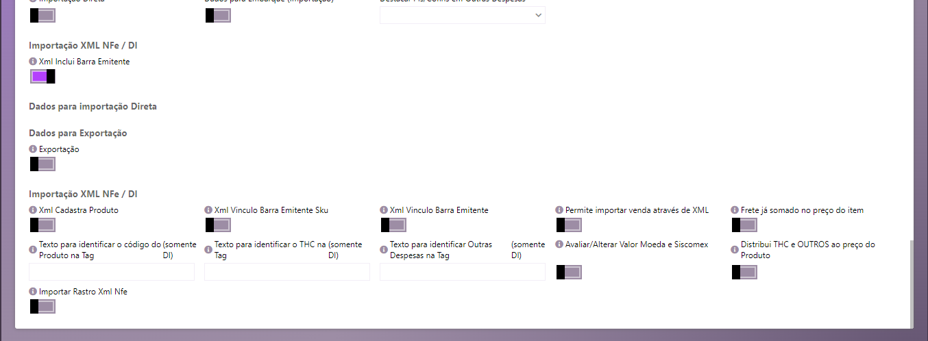Toggle the Dados para Embarque (Importação) switch
The width and height of the screenshot is (928, 341).
tap(218, 15)
